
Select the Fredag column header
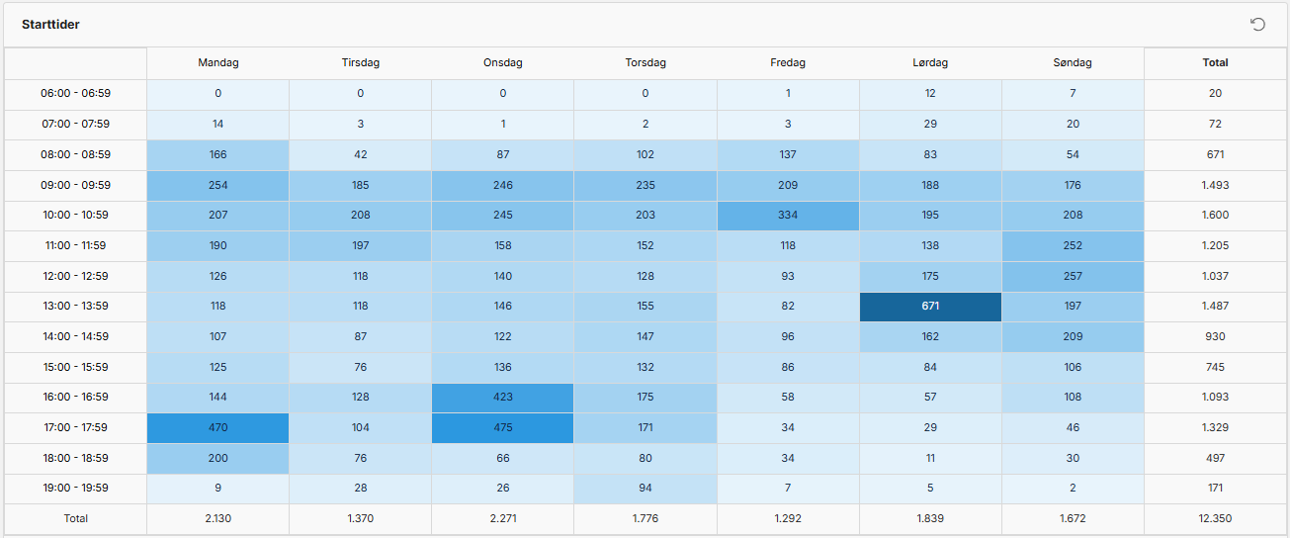click(x=788, y=62)
